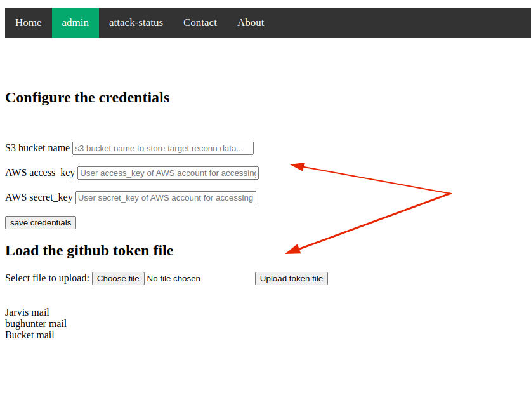Click the AWS secret_key input field

tap(166, 197)
